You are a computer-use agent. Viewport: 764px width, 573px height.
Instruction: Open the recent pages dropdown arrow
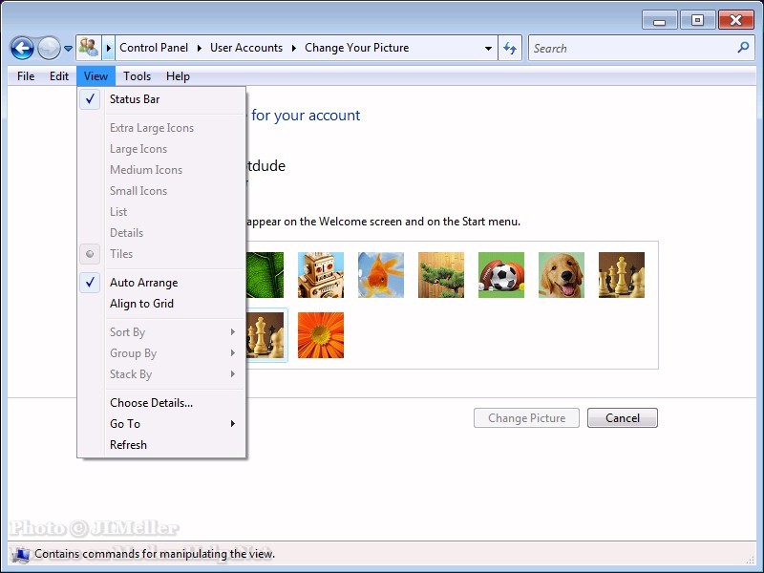point(68,49)
